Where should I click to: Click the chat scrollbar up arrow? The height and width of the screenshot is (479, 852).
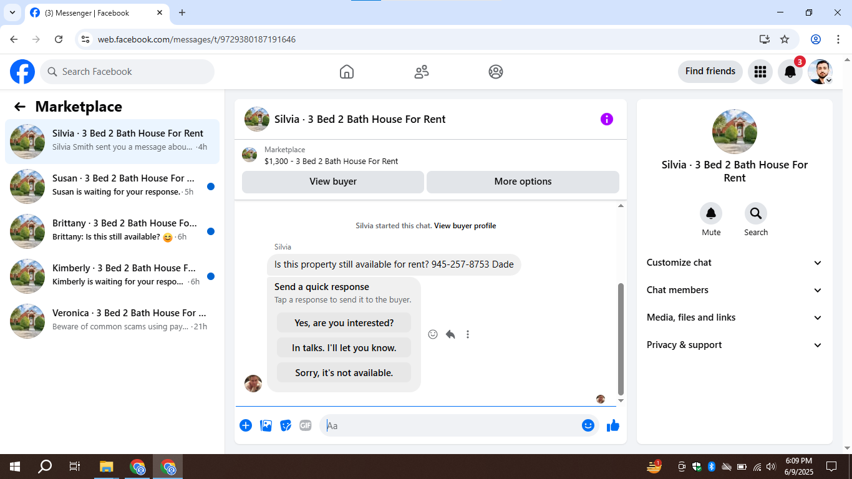(621, 206)
